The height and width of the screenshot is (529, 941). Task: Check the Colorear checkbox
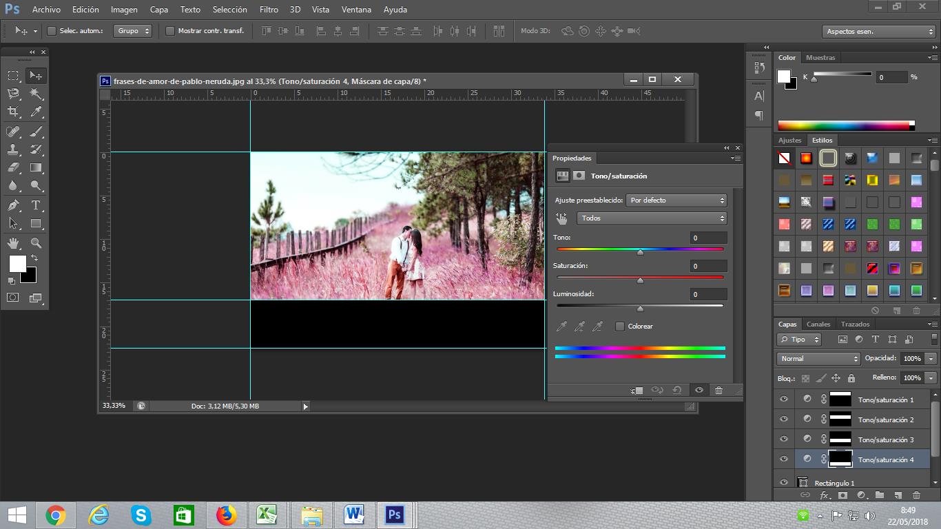click(620, 326)
